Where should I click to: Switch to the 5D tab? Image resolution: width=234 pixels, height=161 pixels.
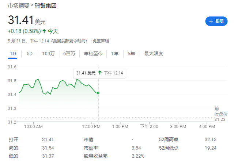(30, 54)
